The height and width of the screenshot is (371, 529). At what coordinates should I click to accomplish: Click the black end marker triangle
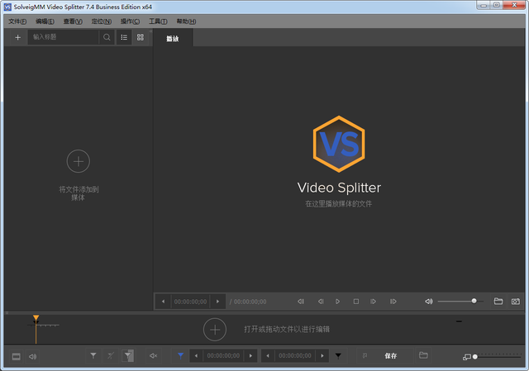pyautogui.click(x=338, y=355)
